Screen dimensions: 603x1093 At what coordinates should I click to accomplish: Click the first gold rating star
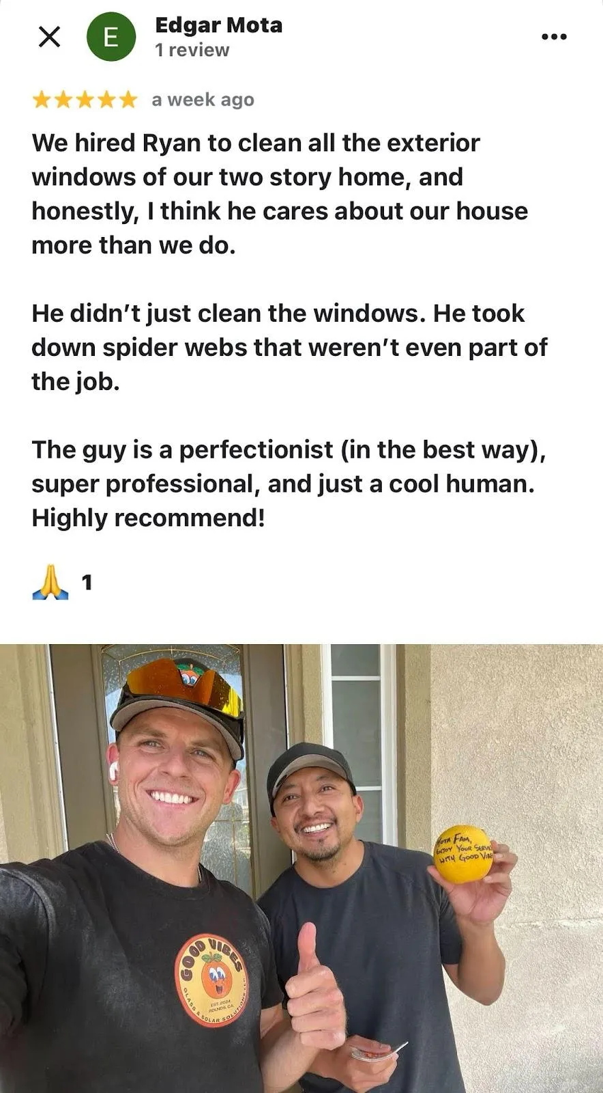tap(42, 100)
